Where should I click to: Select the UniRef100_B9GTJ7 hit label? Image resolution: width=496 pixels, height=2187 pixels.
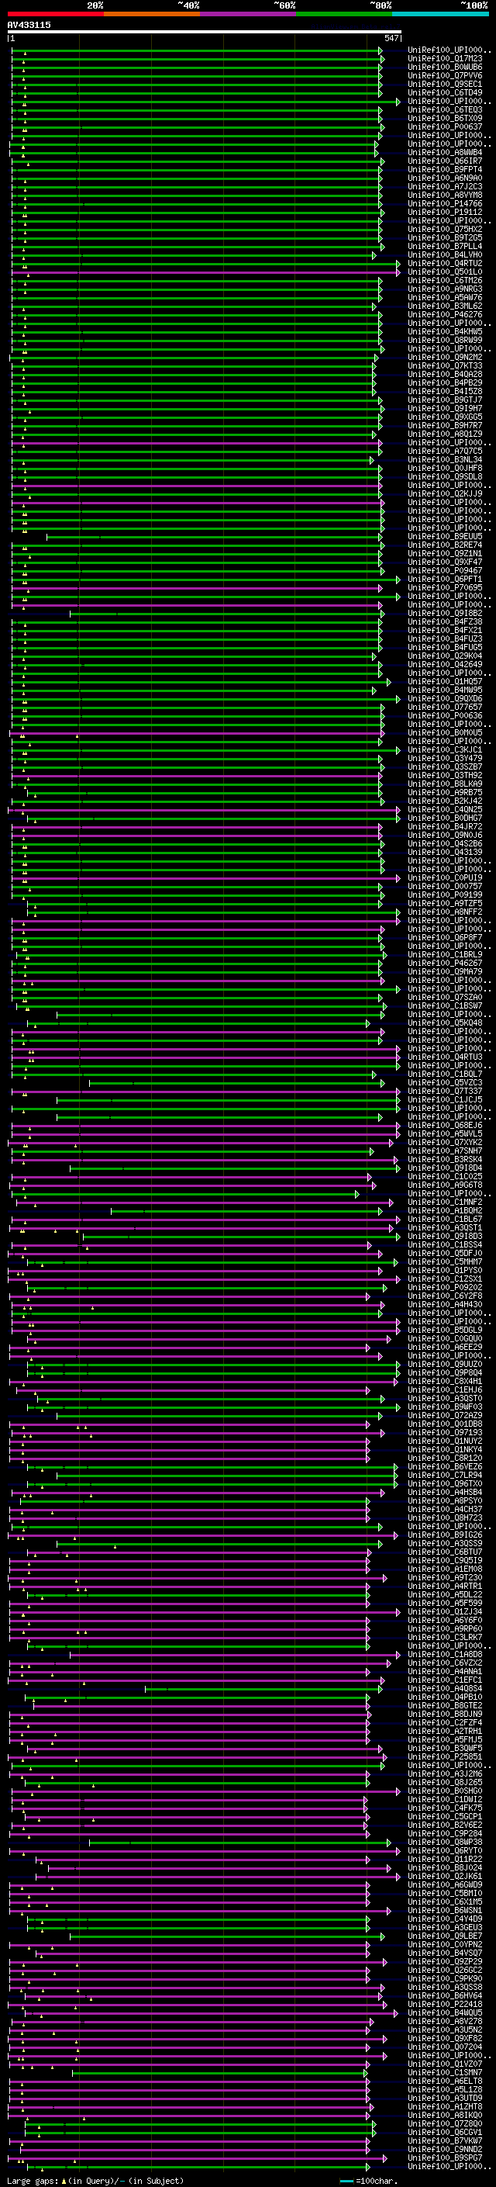[x=445, y=400]
